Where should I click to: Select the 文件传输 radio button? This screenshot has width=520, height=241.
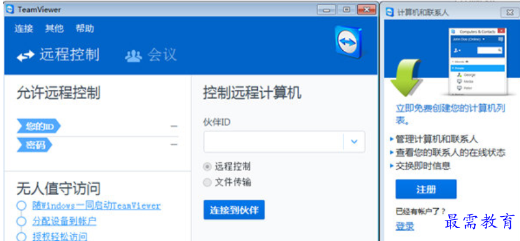click(208, 183)
